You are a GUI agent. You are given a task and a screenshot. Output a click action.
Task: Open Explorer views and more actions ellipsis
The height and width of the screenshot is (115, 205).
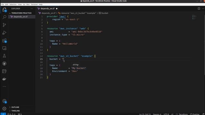tap(32, 9)
